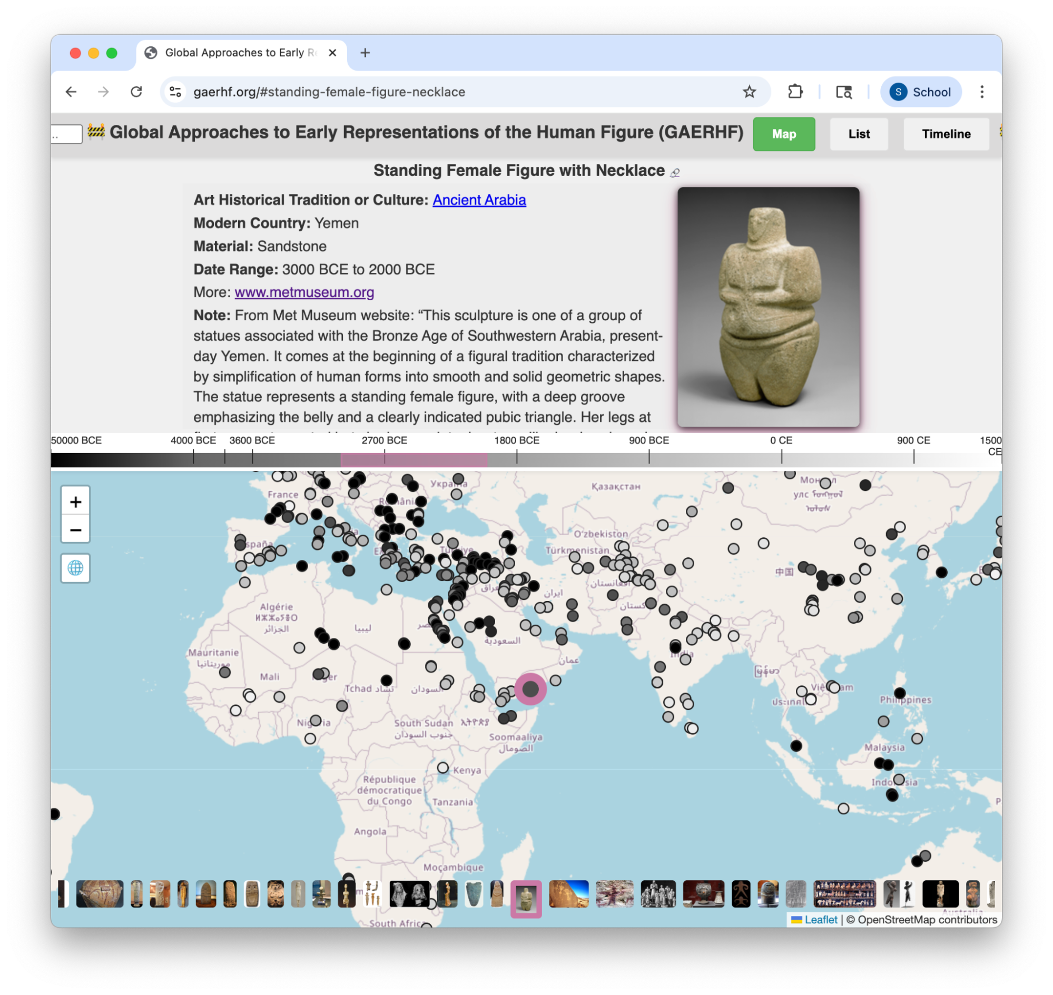Select the two black-and-white busts thumbnail
Image resolution: width=1053 pixels, height=995 pixels.
click(409, 894)
